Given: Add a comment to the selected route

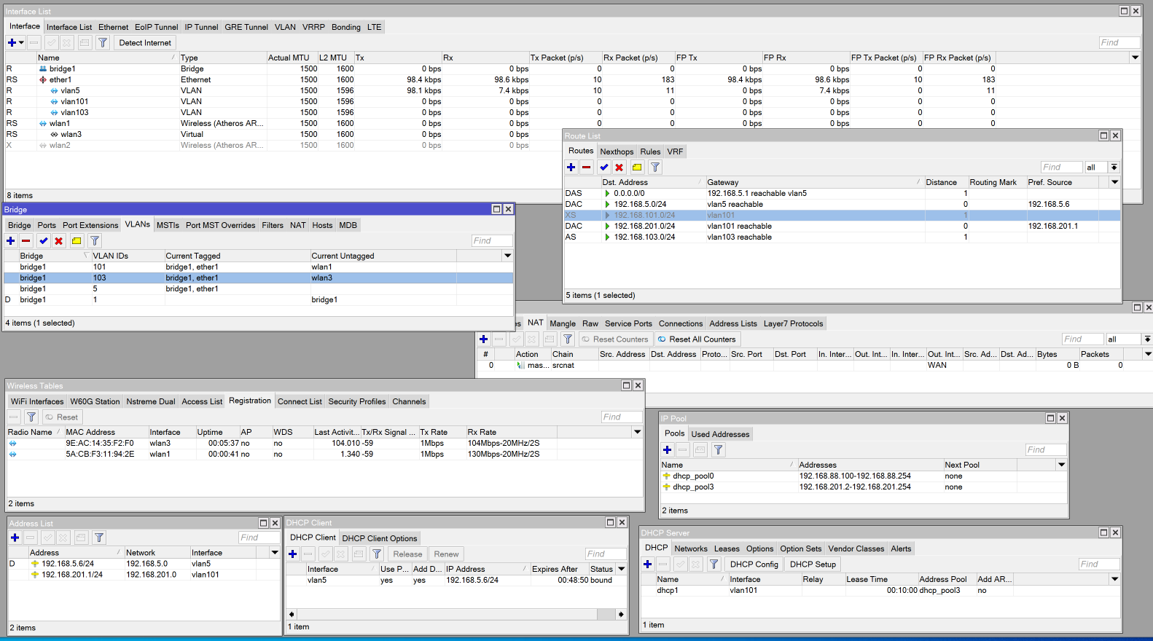Looking at the screenshot, I should [x=637, y=168].
